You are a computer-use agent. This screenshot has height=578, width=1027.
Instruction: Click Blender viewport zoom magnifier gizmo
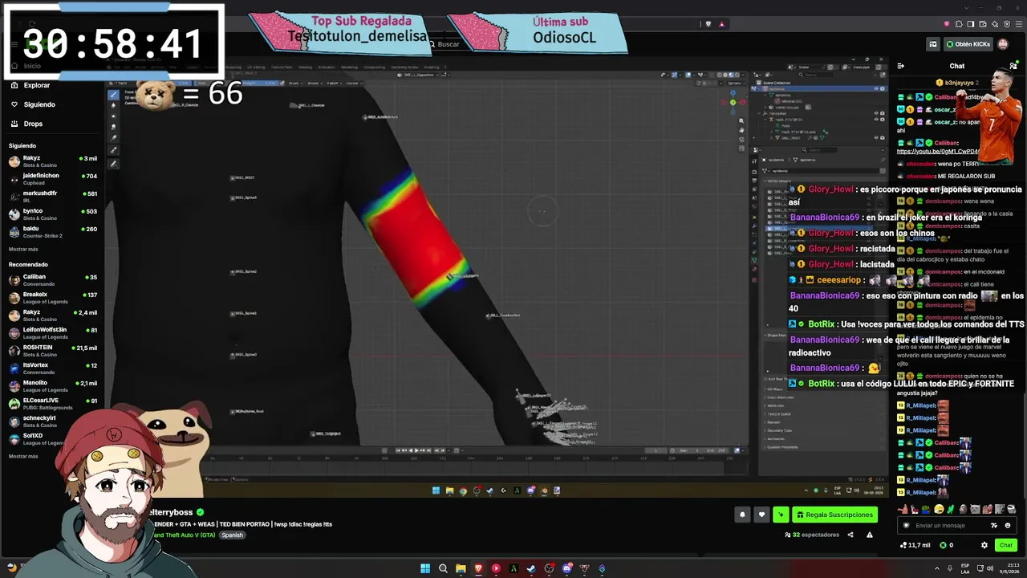point(741,120)
